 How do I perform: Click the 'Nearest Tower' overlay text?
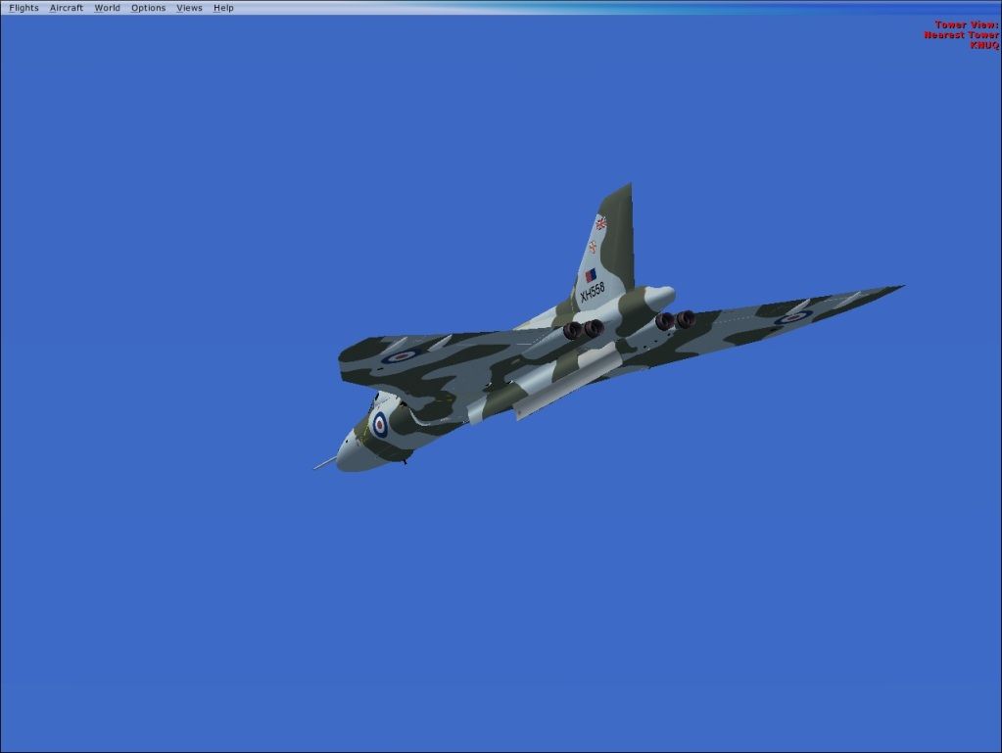pyautogui.click(x=961, y=35)
